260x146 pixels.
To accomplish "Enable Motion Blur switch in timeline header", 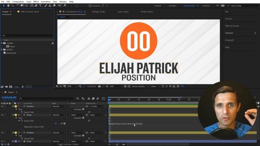I will (97, 99).
